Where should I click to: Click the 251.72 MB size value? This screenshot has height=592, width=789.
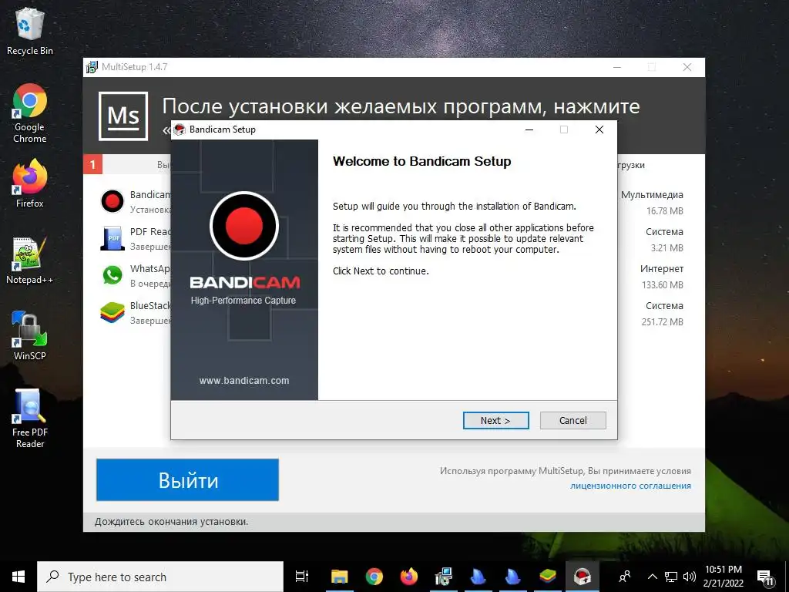pos(662,321)
